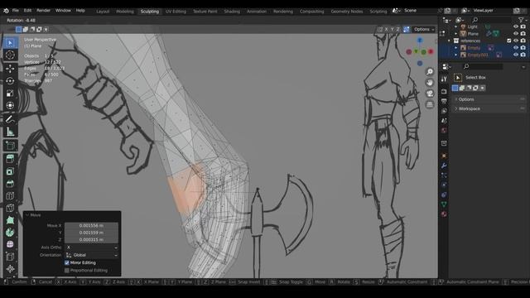Switch to the Shading workspace tab

click(x=232, y=12)
